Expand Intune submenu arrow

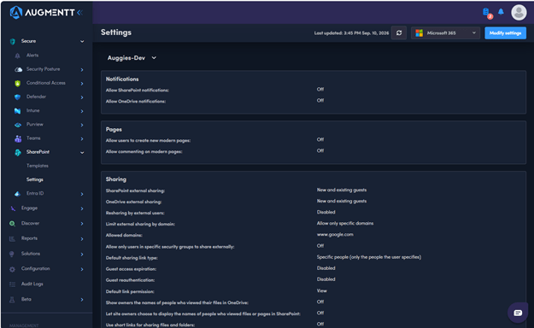pos(82,111)
